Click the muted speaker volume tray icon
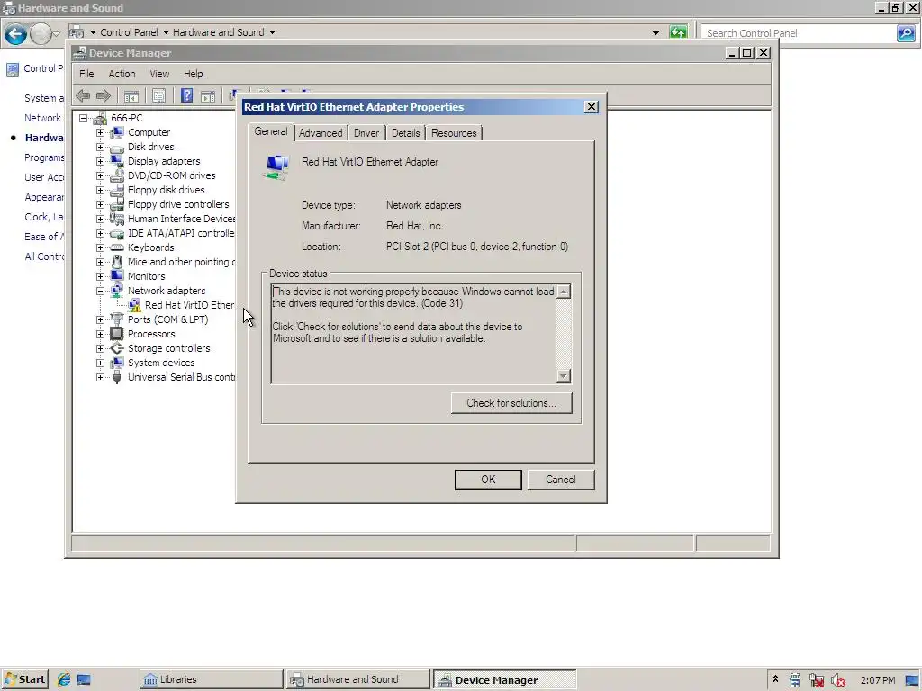The width and height of the screenshot is (922, 691). [838, 680]
